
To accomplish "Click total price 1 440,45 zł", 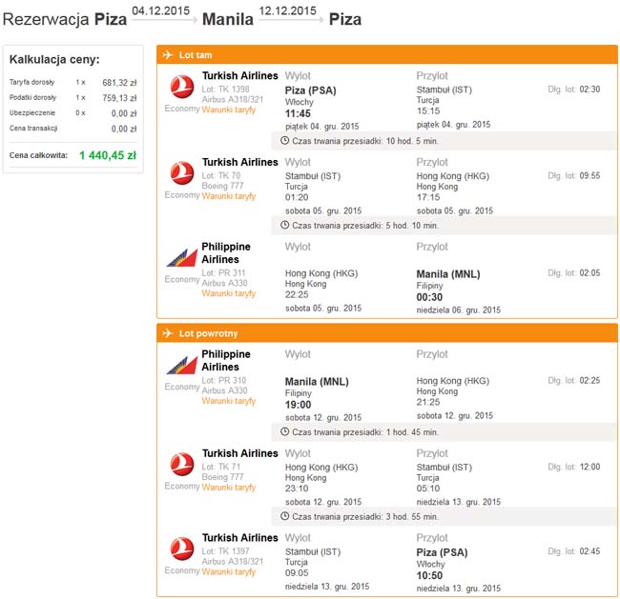I will click(x=108, y=155).
